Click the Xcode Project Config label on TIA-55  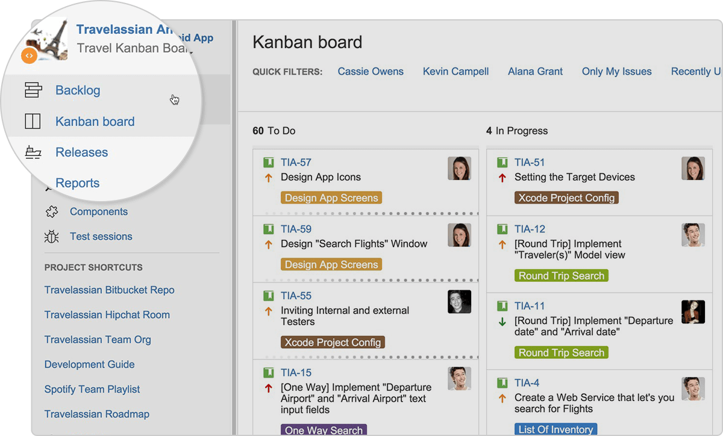point(333,342)
